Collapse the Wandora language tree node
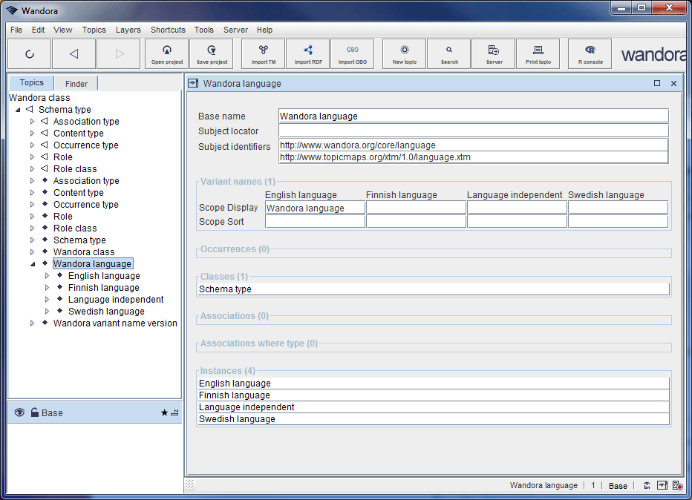The height and width of the screenshot is (500, 692). [x=33, y=264]
